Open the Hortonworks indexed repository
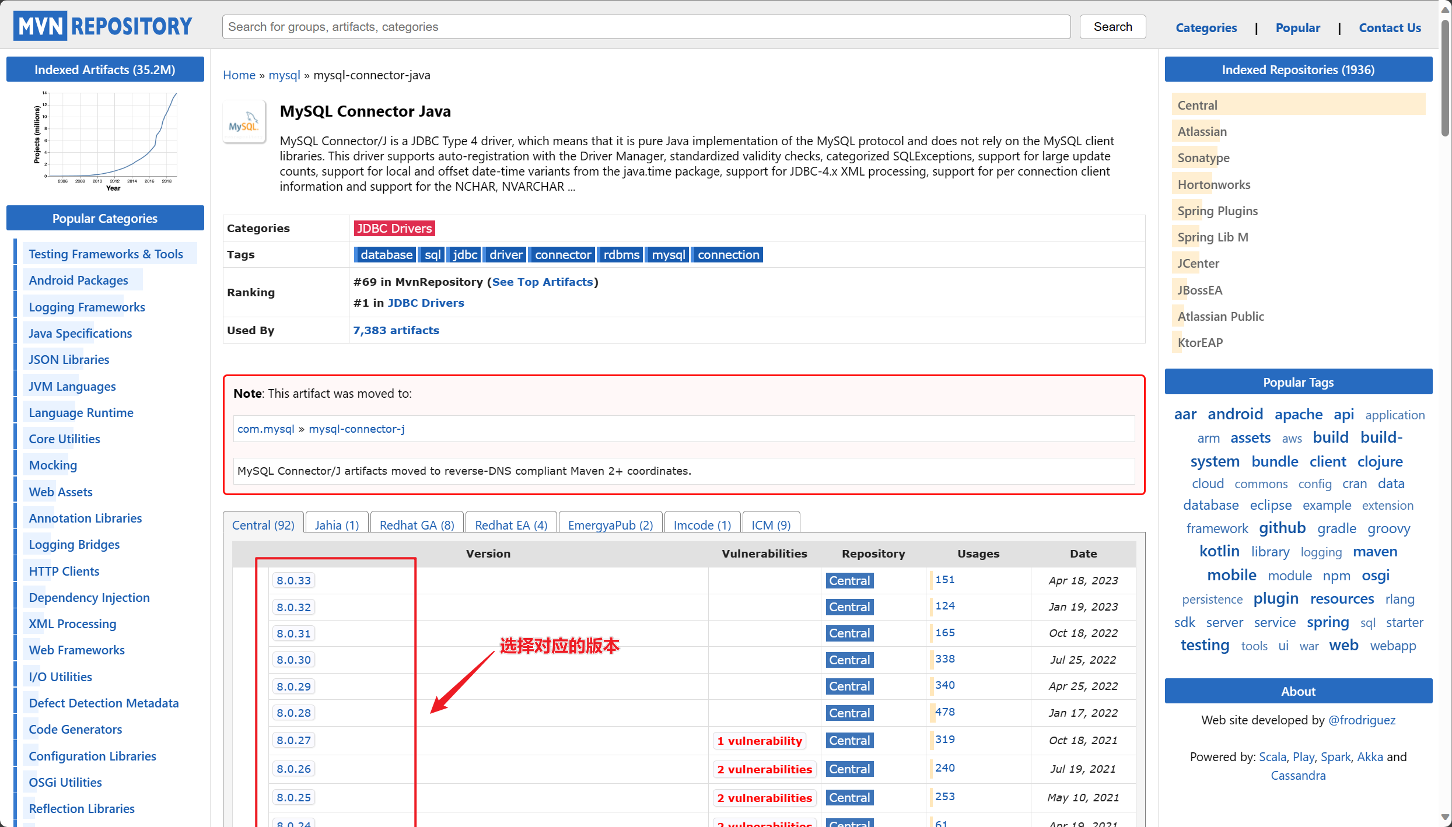This screenshot has height=827, width=1452. point(1213,184)
